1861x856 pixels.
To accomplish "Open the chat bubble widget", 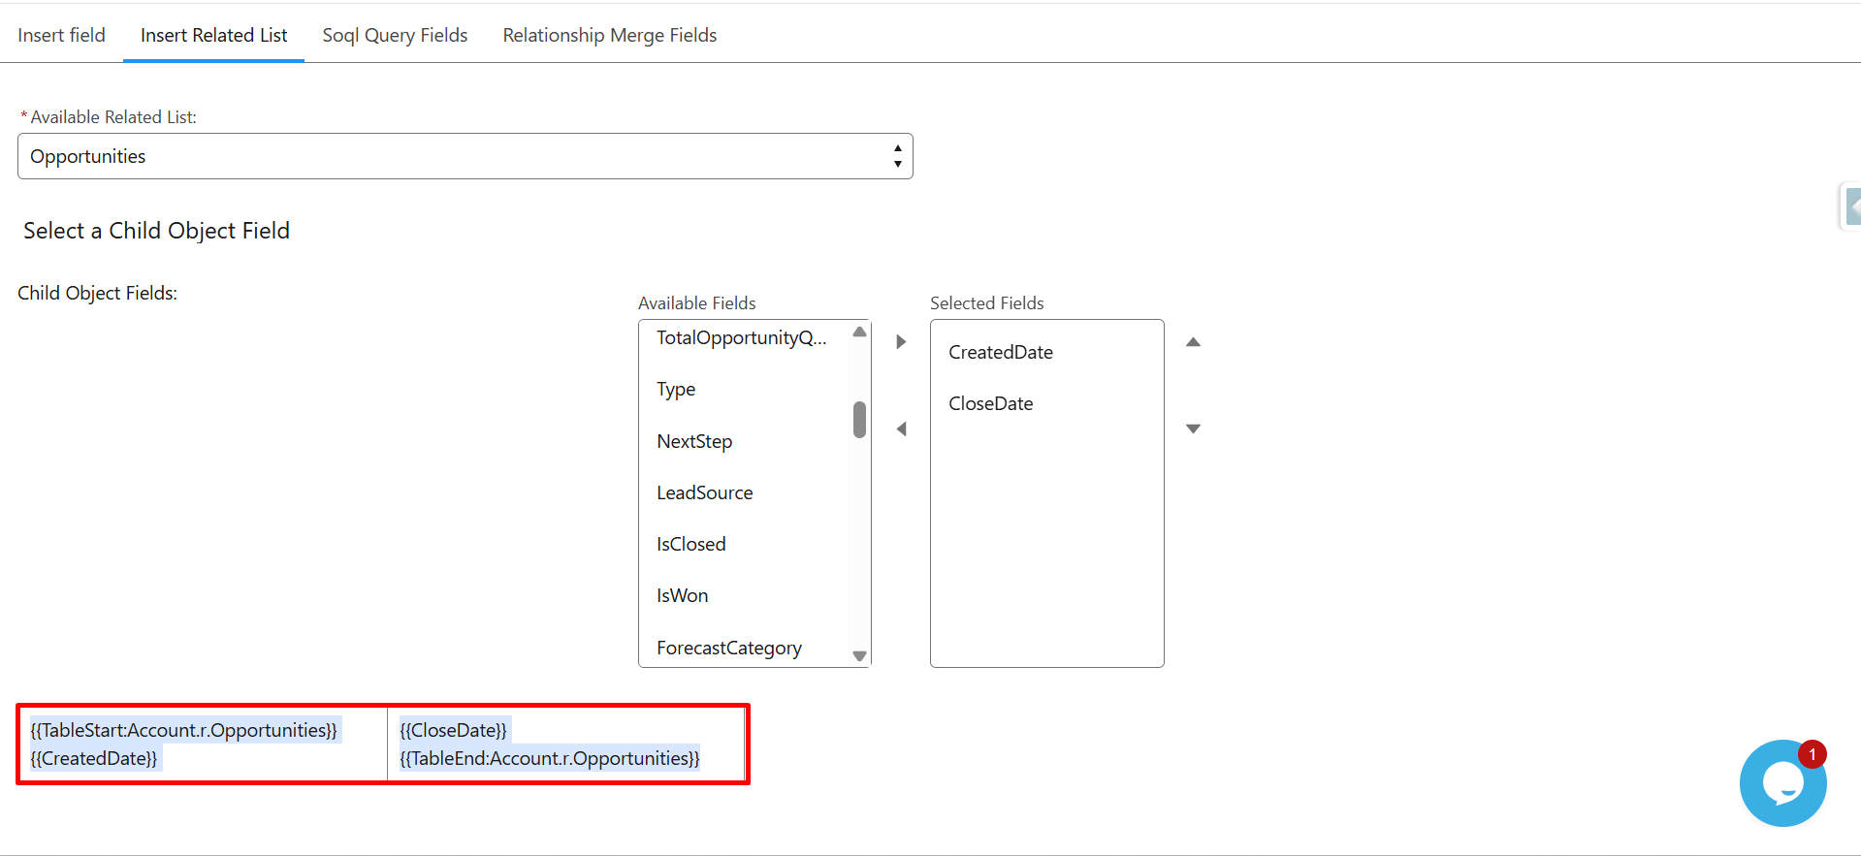I will coord(1781,783).
